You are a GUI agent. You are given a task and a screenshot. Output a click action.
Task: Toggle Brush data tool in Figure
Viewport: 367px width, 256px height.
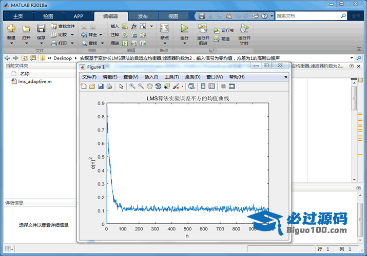[176, 87]
